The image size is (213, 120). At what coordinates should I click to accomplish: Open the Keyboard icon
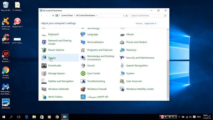pos(44,35)
